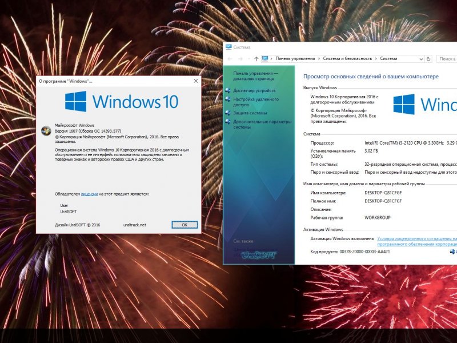Click the shield icon beside Диспетчер устройств
This screenshot has width=457, height=343.
point(228,91)
